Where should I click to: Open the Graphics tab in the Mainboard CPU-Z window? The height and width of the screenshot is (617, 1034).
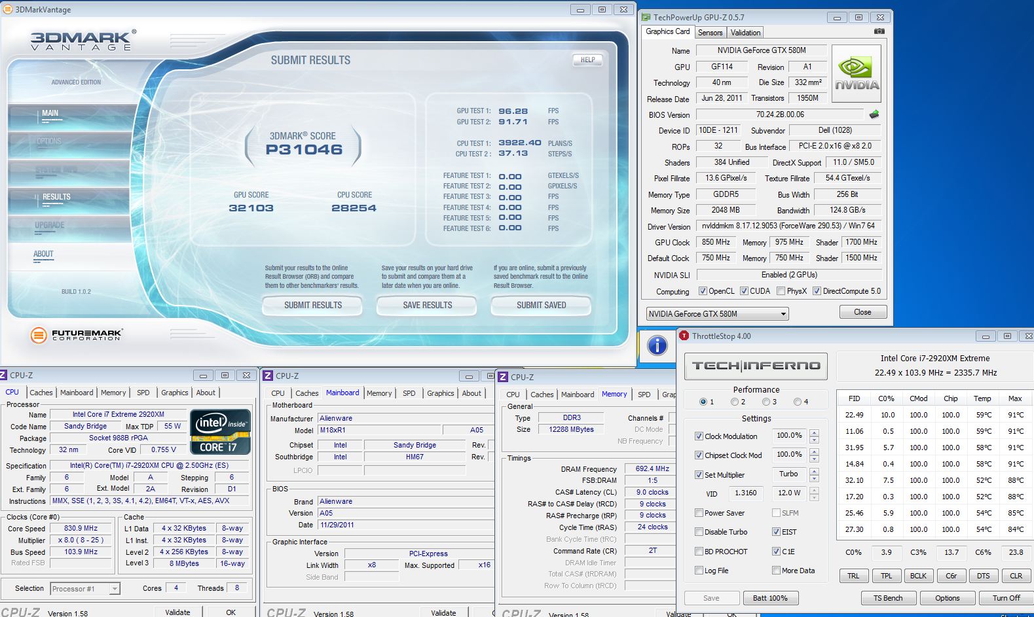tap(440, 393)
